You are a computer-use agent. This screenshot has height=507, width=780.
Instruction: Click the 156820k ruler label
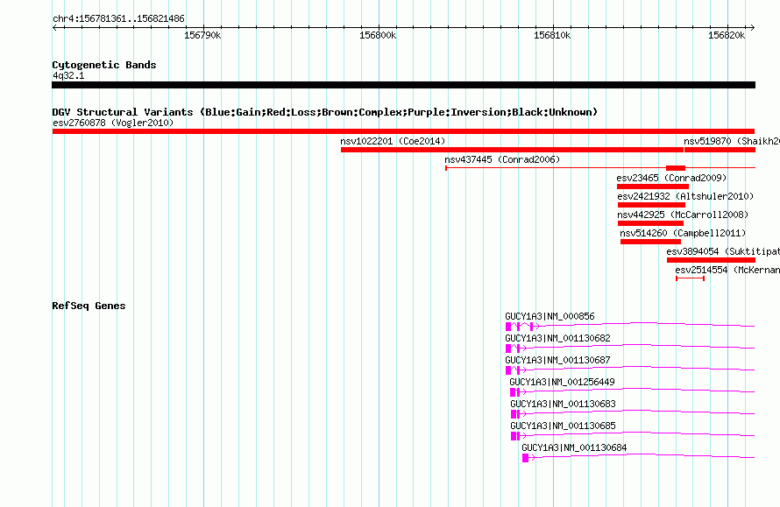coord(727,35)
